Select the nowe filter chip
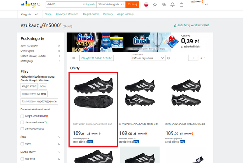The image size is (243, 163). point(43,86)
